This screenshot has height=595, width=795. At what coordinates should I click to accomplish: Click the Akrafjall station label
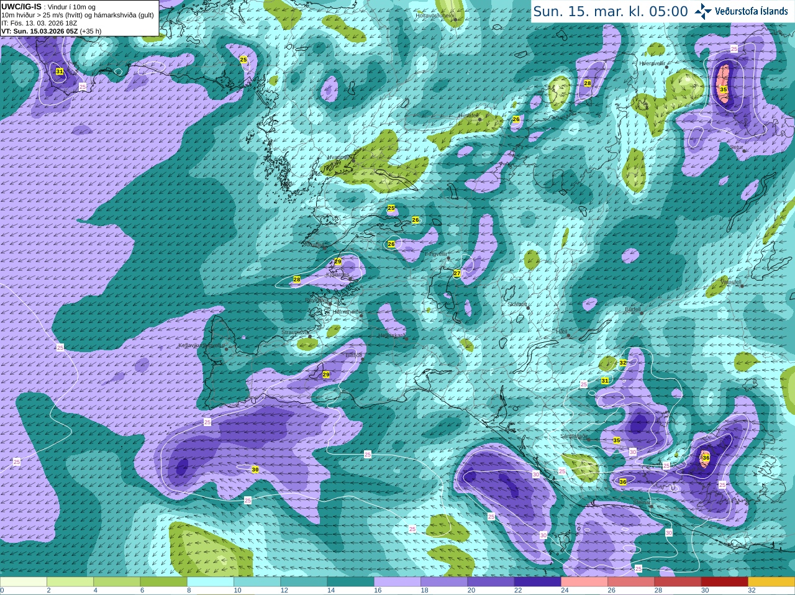pos(312,245)
